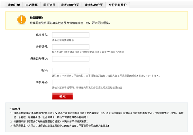The width and height of the screenshot is (193, 135).
Task: Select the 身份证号确认 input field
Action: [70, 59]
